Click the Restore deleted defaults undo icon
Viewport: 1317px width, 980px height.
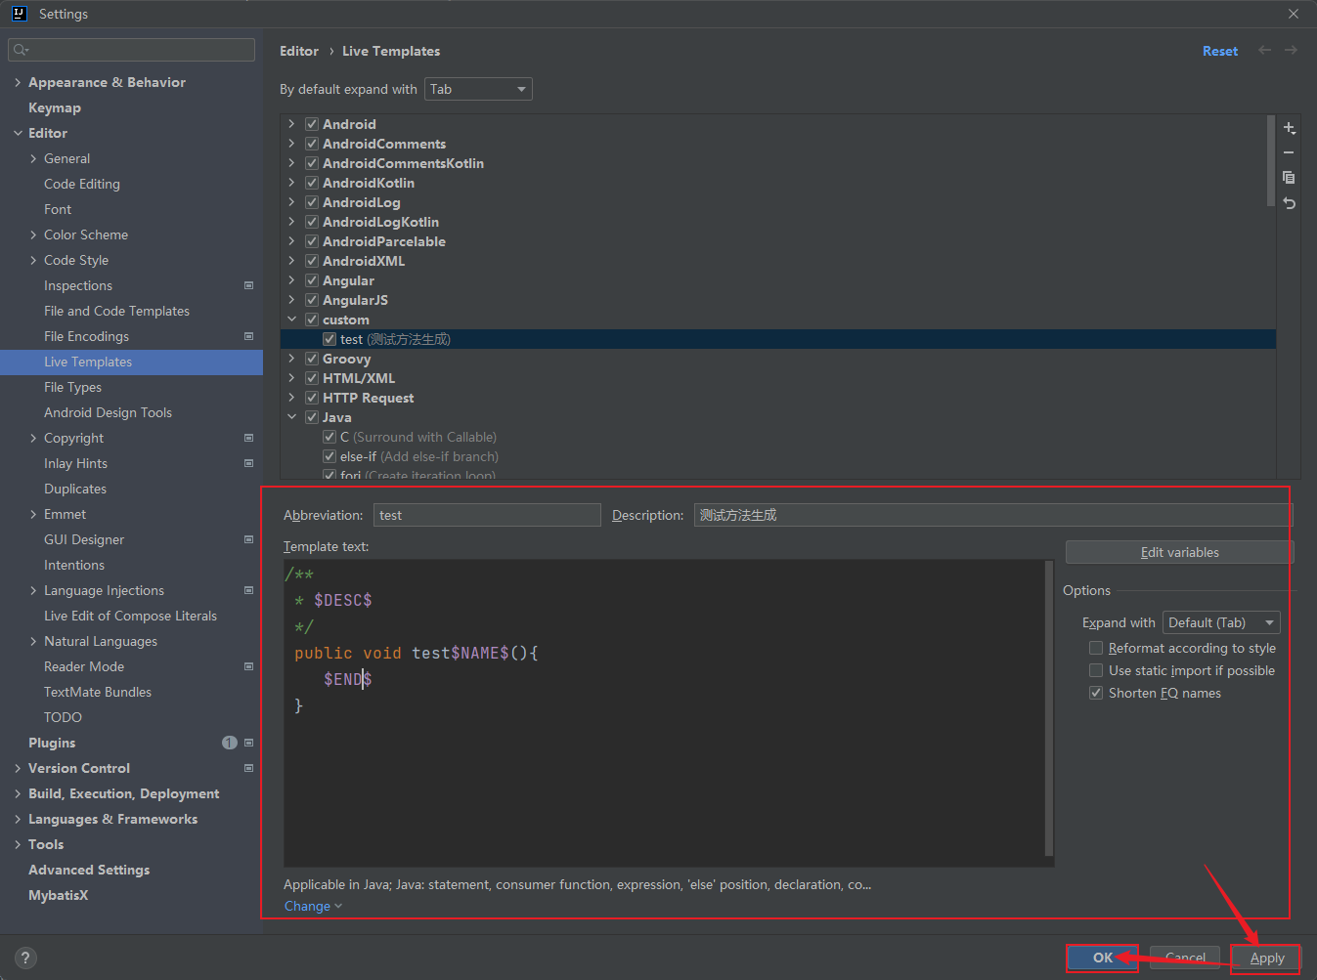pos(1289,202)
